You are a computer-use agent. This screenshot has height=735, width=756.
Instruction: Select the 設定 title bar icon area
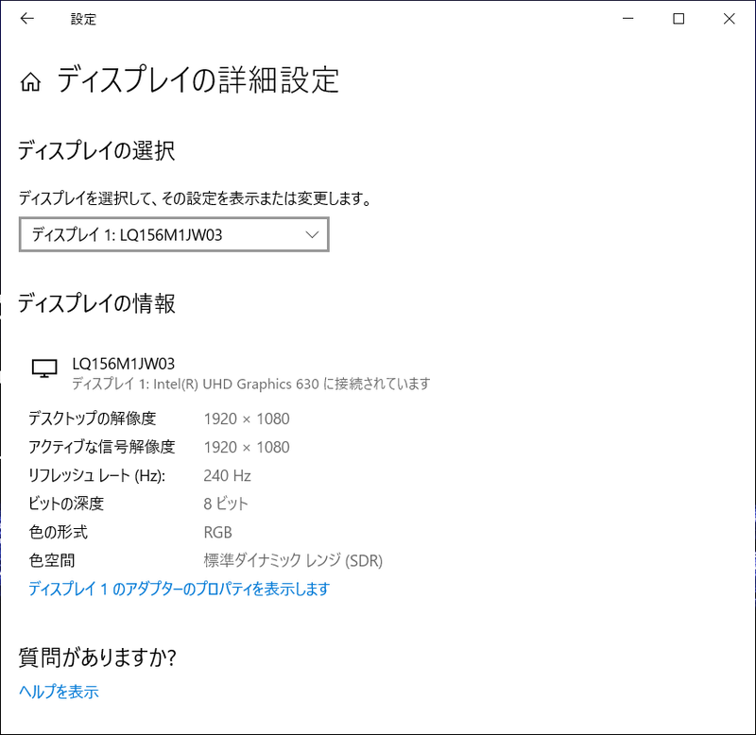(84, 19)
